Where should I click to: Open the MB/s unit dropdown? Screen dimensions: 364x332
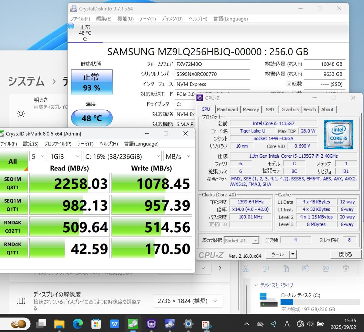(x=177, y=156)
